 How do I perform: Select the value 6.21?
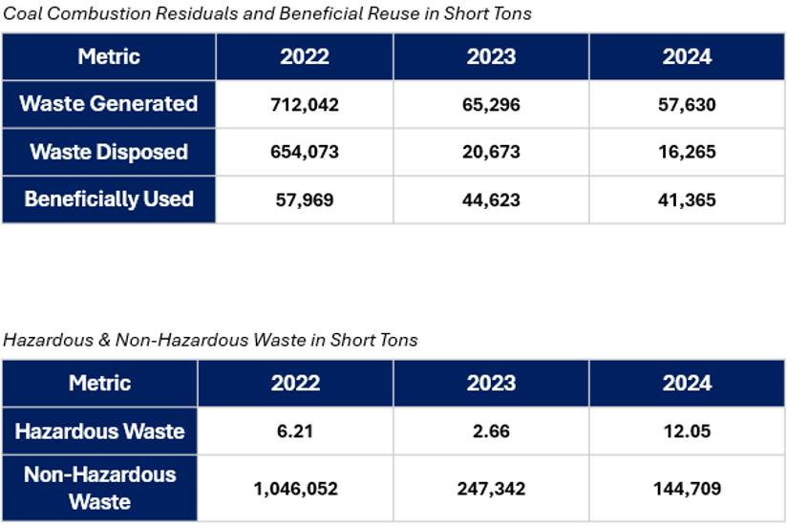click(x=295, y=430)
